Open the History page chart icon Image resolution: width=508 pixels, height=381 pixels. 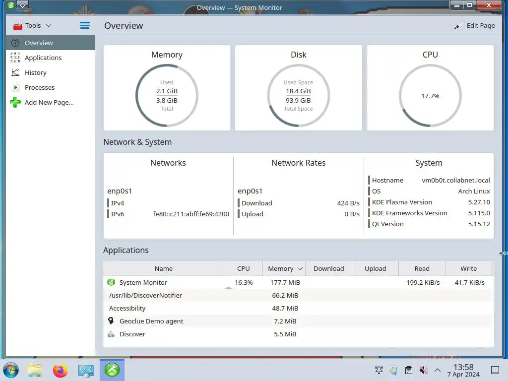(15, 72)
